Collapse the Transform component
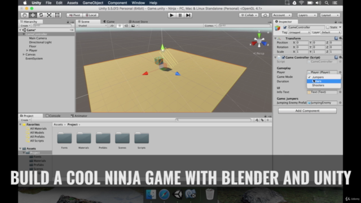 tap(275, 38)
